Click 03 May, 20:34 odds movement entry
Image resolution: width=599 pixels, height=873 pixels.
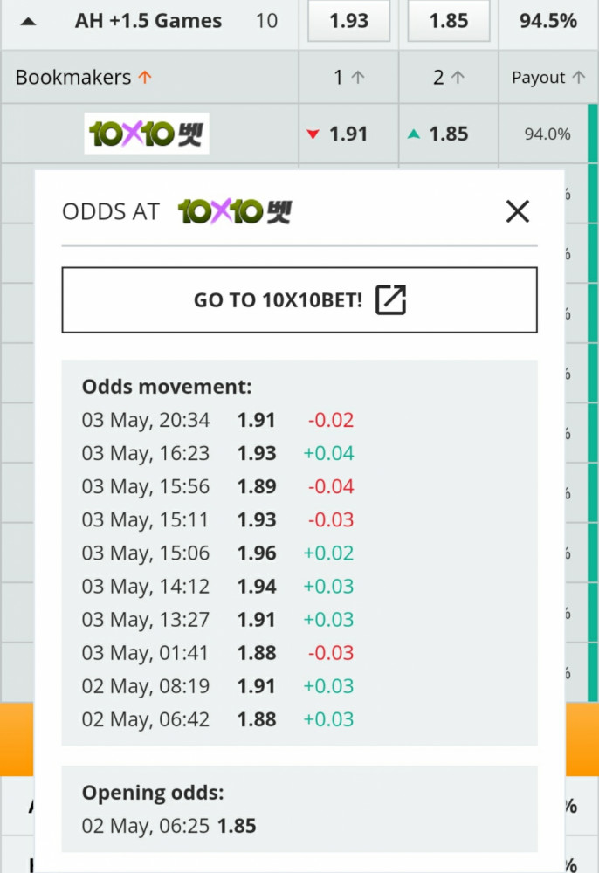pyautogui.click(x=217, y=420)
